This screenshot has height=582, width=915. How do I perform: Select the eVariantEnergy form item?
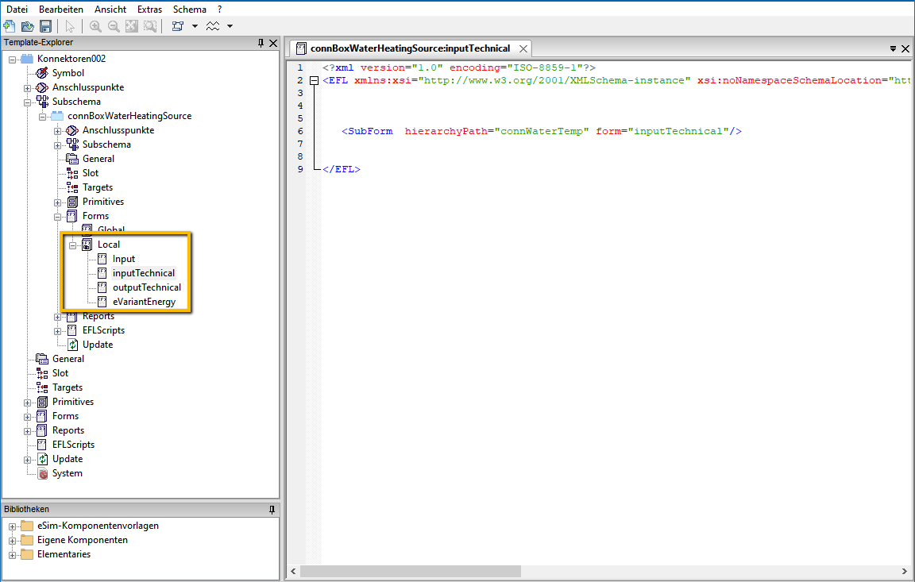(x=144, y=302)
